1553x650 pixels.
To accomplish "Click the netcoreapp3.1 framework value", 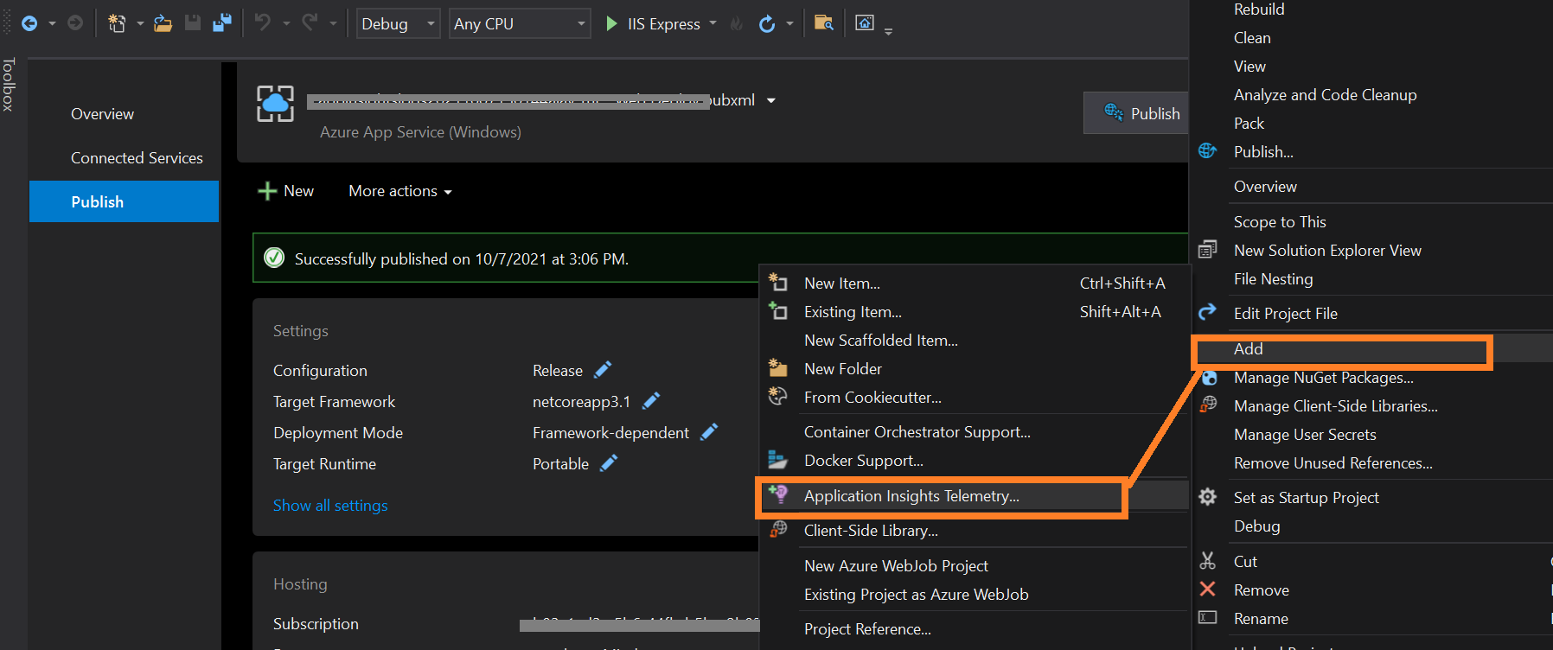I will pos(581,402).
